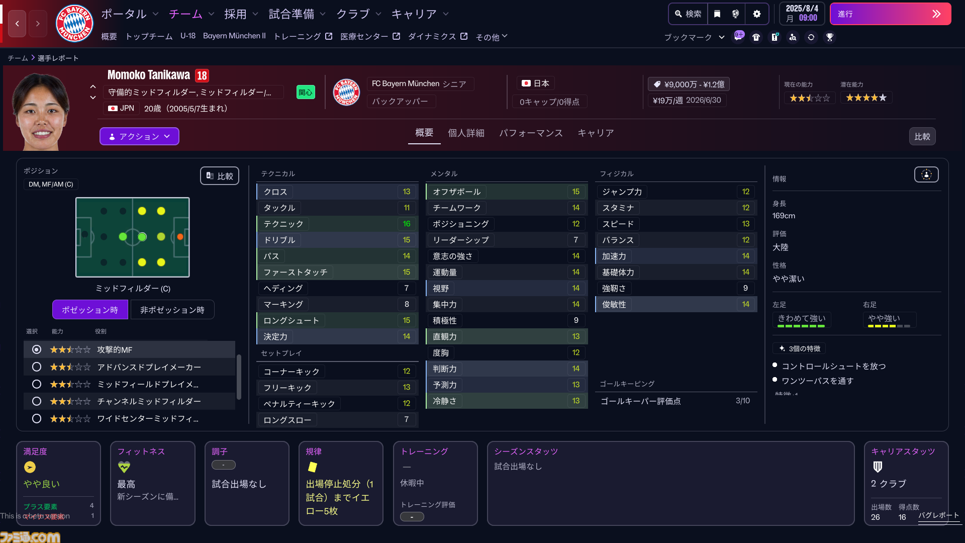Viewport: 965px width, 543px height.
Task: Open the messages icon with 9+ badge
Action: (x=738, y=37)
